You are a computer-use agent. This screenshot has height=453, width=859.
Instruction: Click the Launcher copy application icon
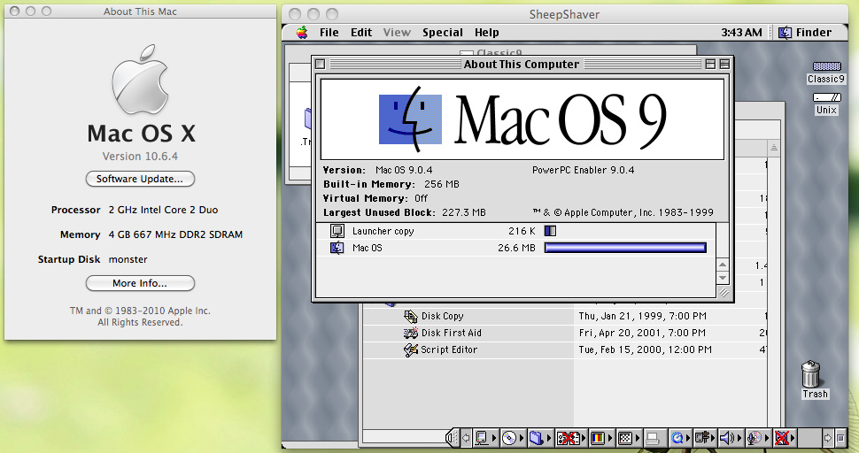(337, 231)
